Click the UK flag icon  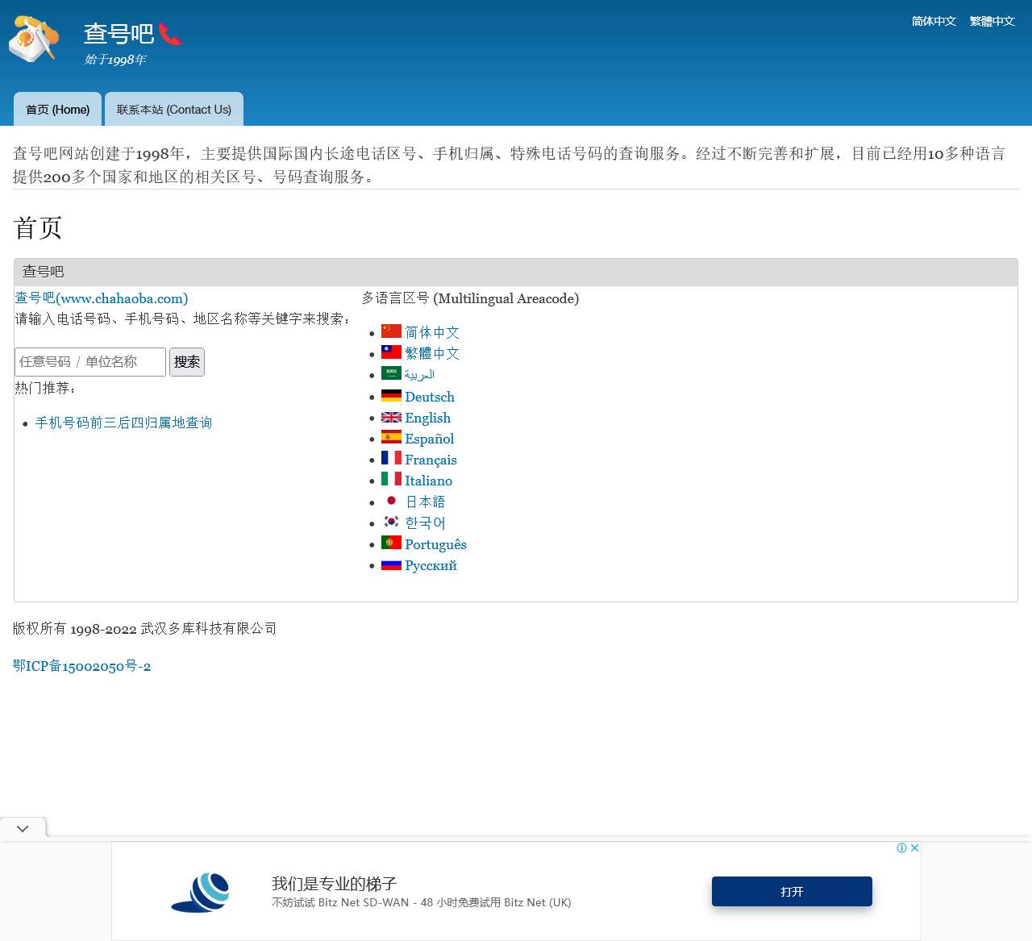click(391, 417)
